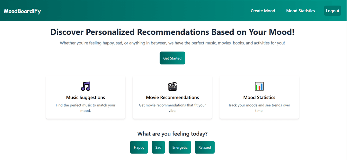This screenshot has width=347, height=160.
Task: Click the 'Track your moods' description text
Action: tap(259, 108)
